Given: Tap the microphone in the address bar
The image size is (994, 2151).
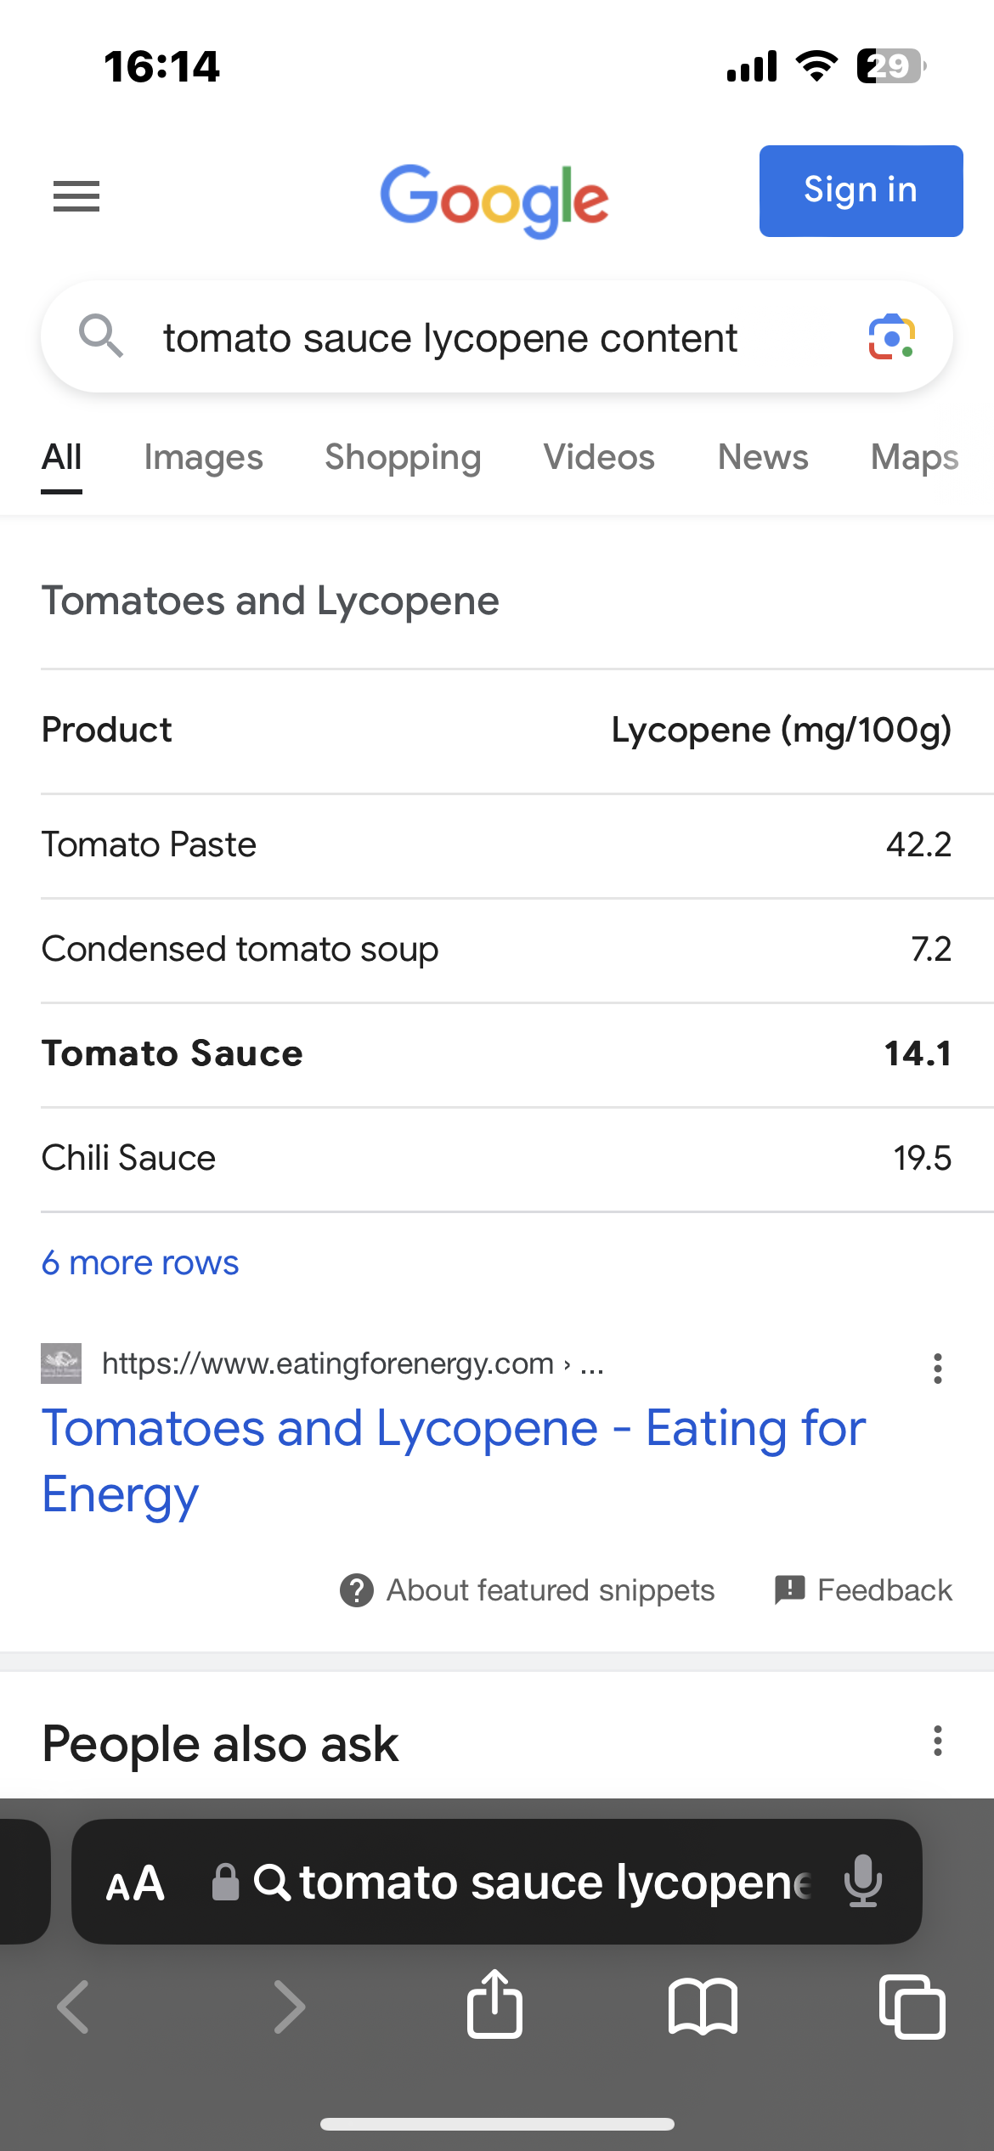Looking at the screenshot, I should 863,1882.
